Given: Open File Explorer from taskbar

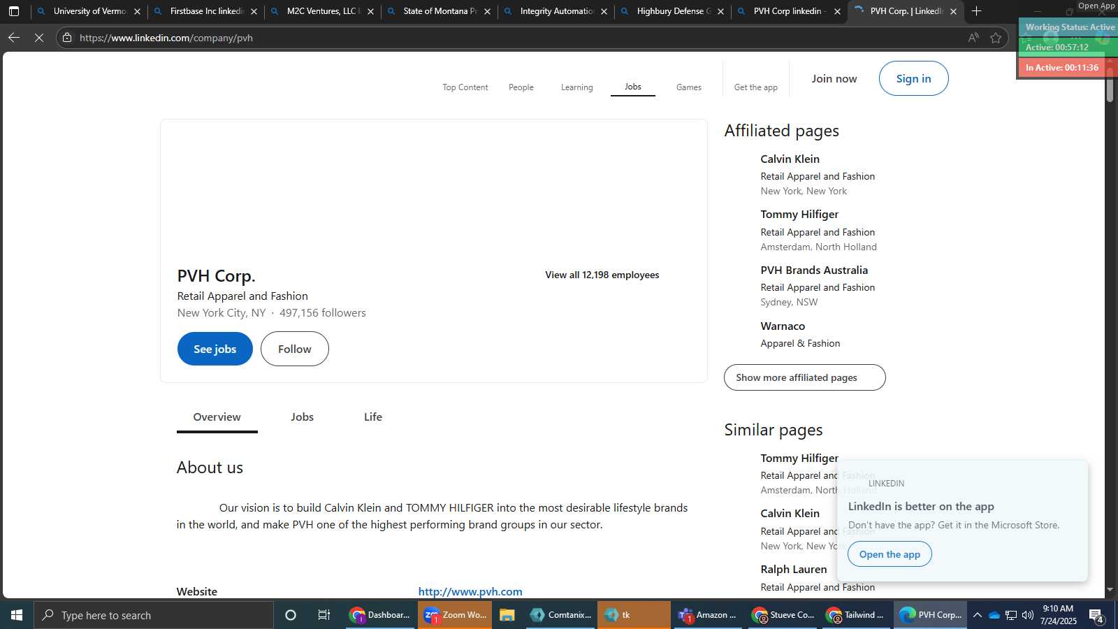Looking at the screenshot, I should pyautogui.click(x=507, y=615).
